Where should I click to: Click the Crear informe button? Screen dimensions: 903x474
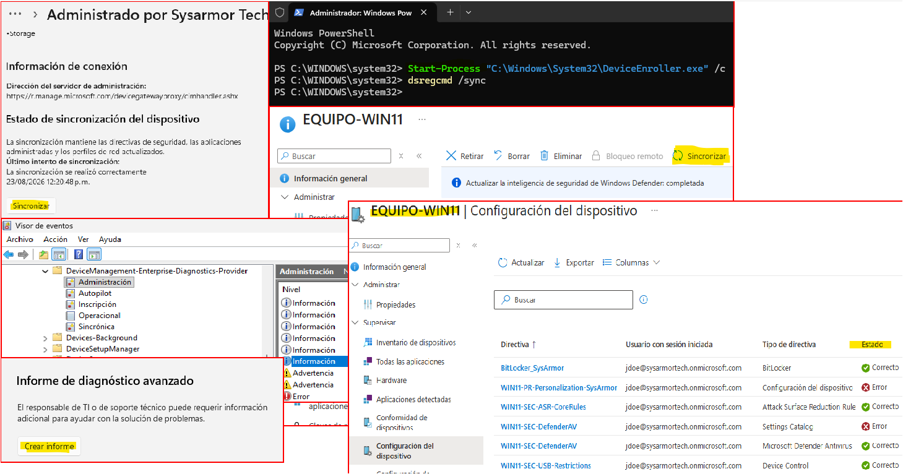click(x=50, y=446)
